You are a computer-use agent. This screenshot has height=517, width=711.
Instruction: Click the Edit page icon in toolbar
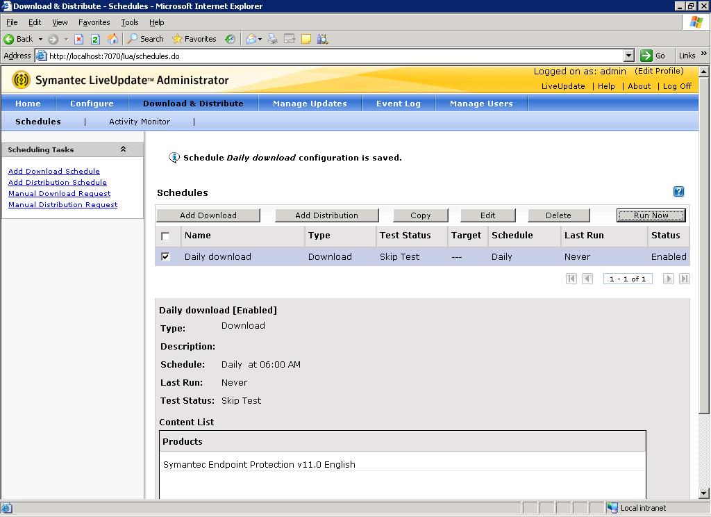pos(290,39)
